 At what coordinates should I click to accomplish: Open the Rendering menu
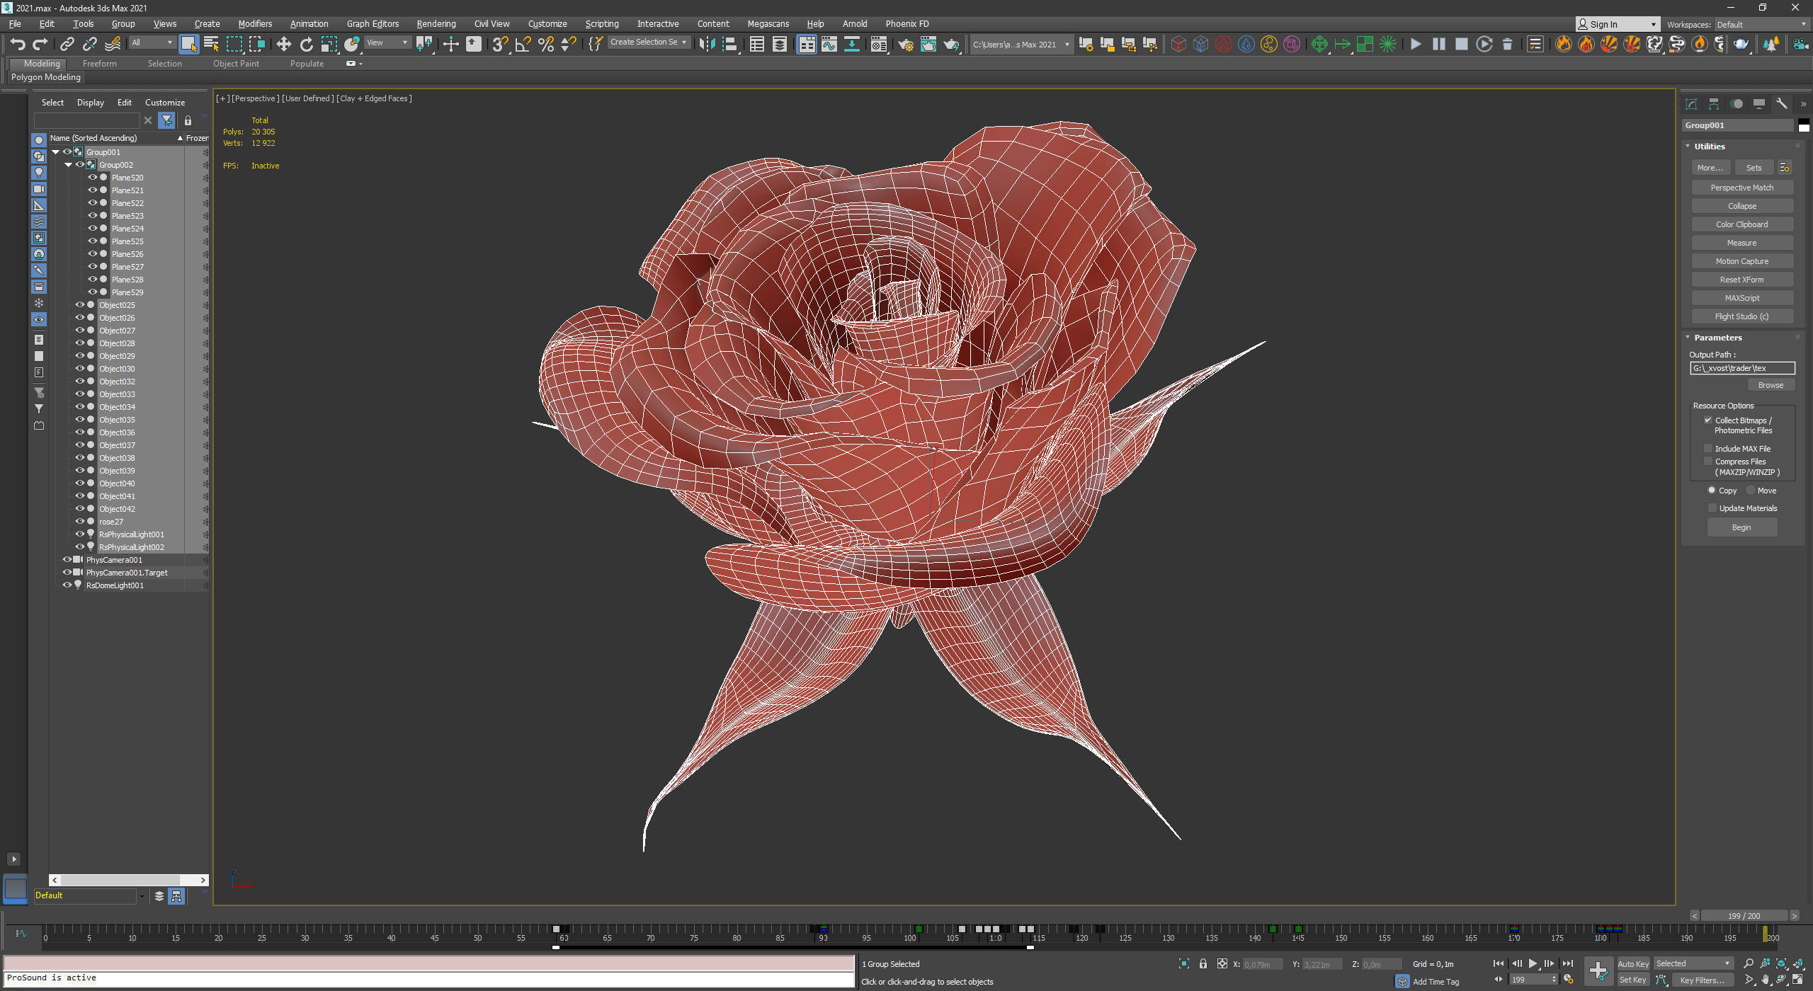pos(436,24)
